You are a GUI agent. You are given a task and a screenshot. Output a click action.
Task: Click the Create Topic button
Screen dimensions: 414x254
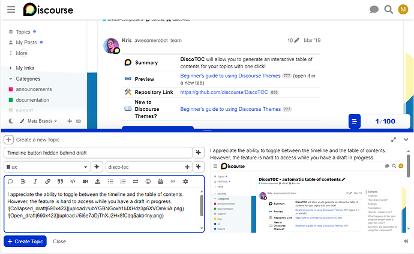coord(25,241)
